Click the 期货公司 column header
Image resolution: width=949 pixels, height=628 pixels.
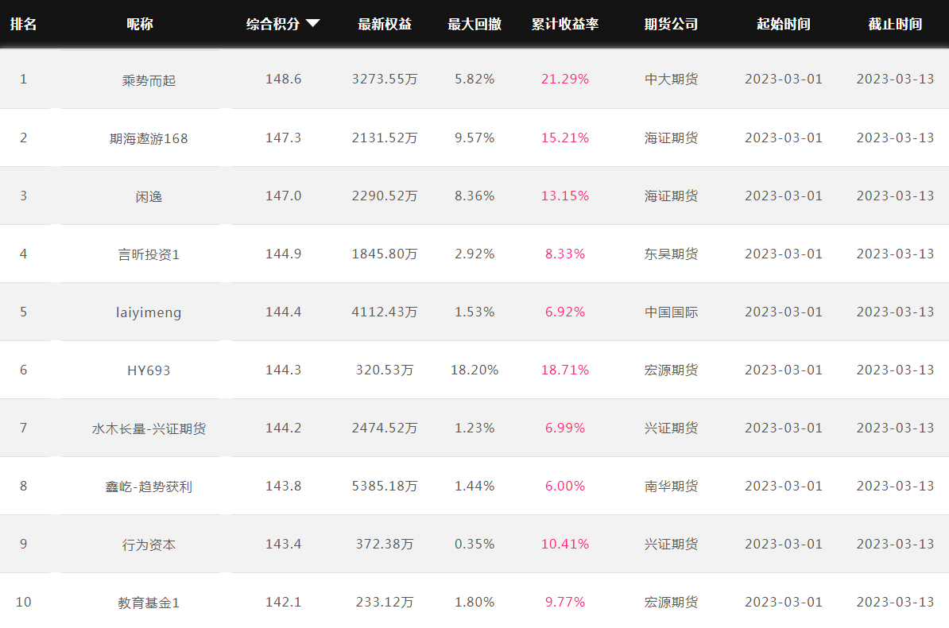pyautogui.click(x=671, y=24)
